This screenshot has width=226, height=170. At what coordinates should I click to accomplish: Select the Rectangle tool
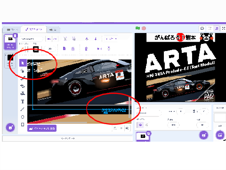point(23,125)
